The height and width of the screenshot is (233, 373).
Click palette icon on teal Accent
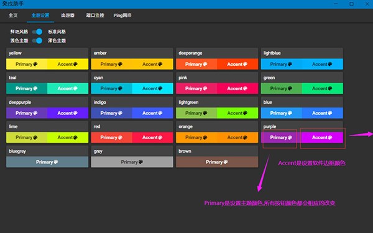(x=75, y=88)
